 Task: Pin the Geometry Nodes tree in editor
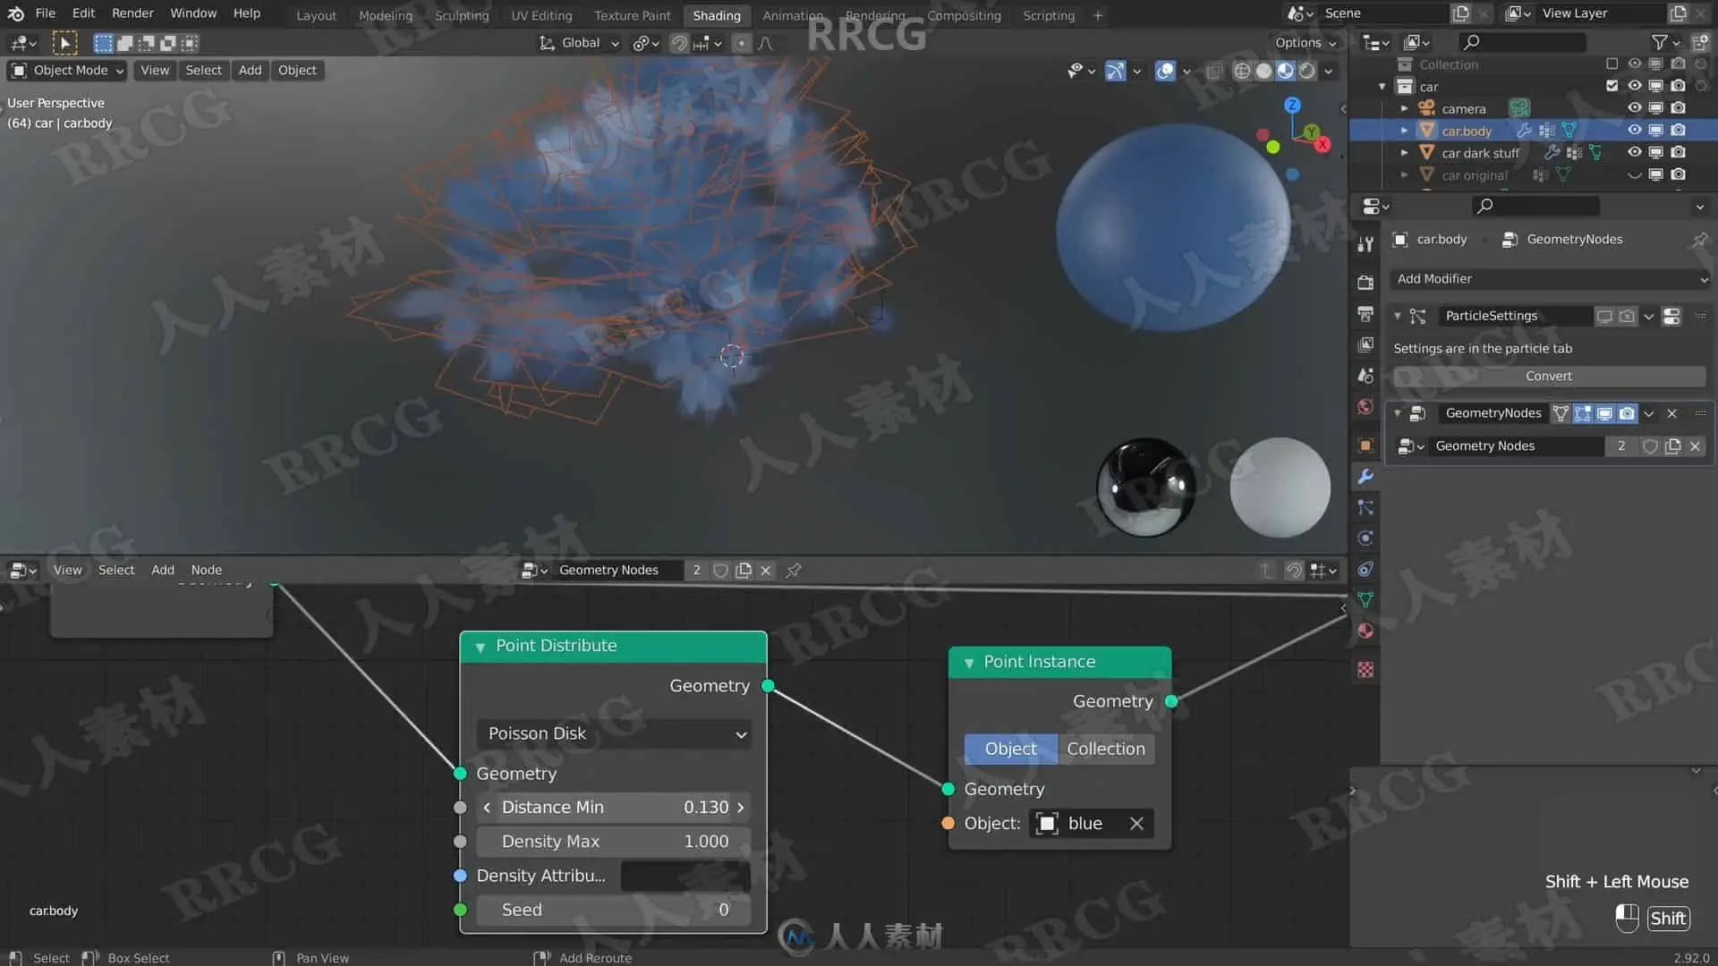coord(794,571)
